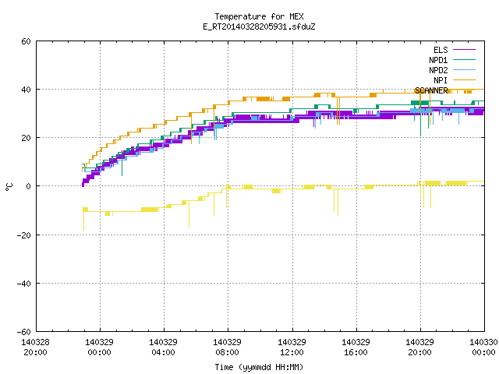This screenshot has height=374, width=499.
Task: Click the NPD1 legend label
Action: click(x=438, y=60)
